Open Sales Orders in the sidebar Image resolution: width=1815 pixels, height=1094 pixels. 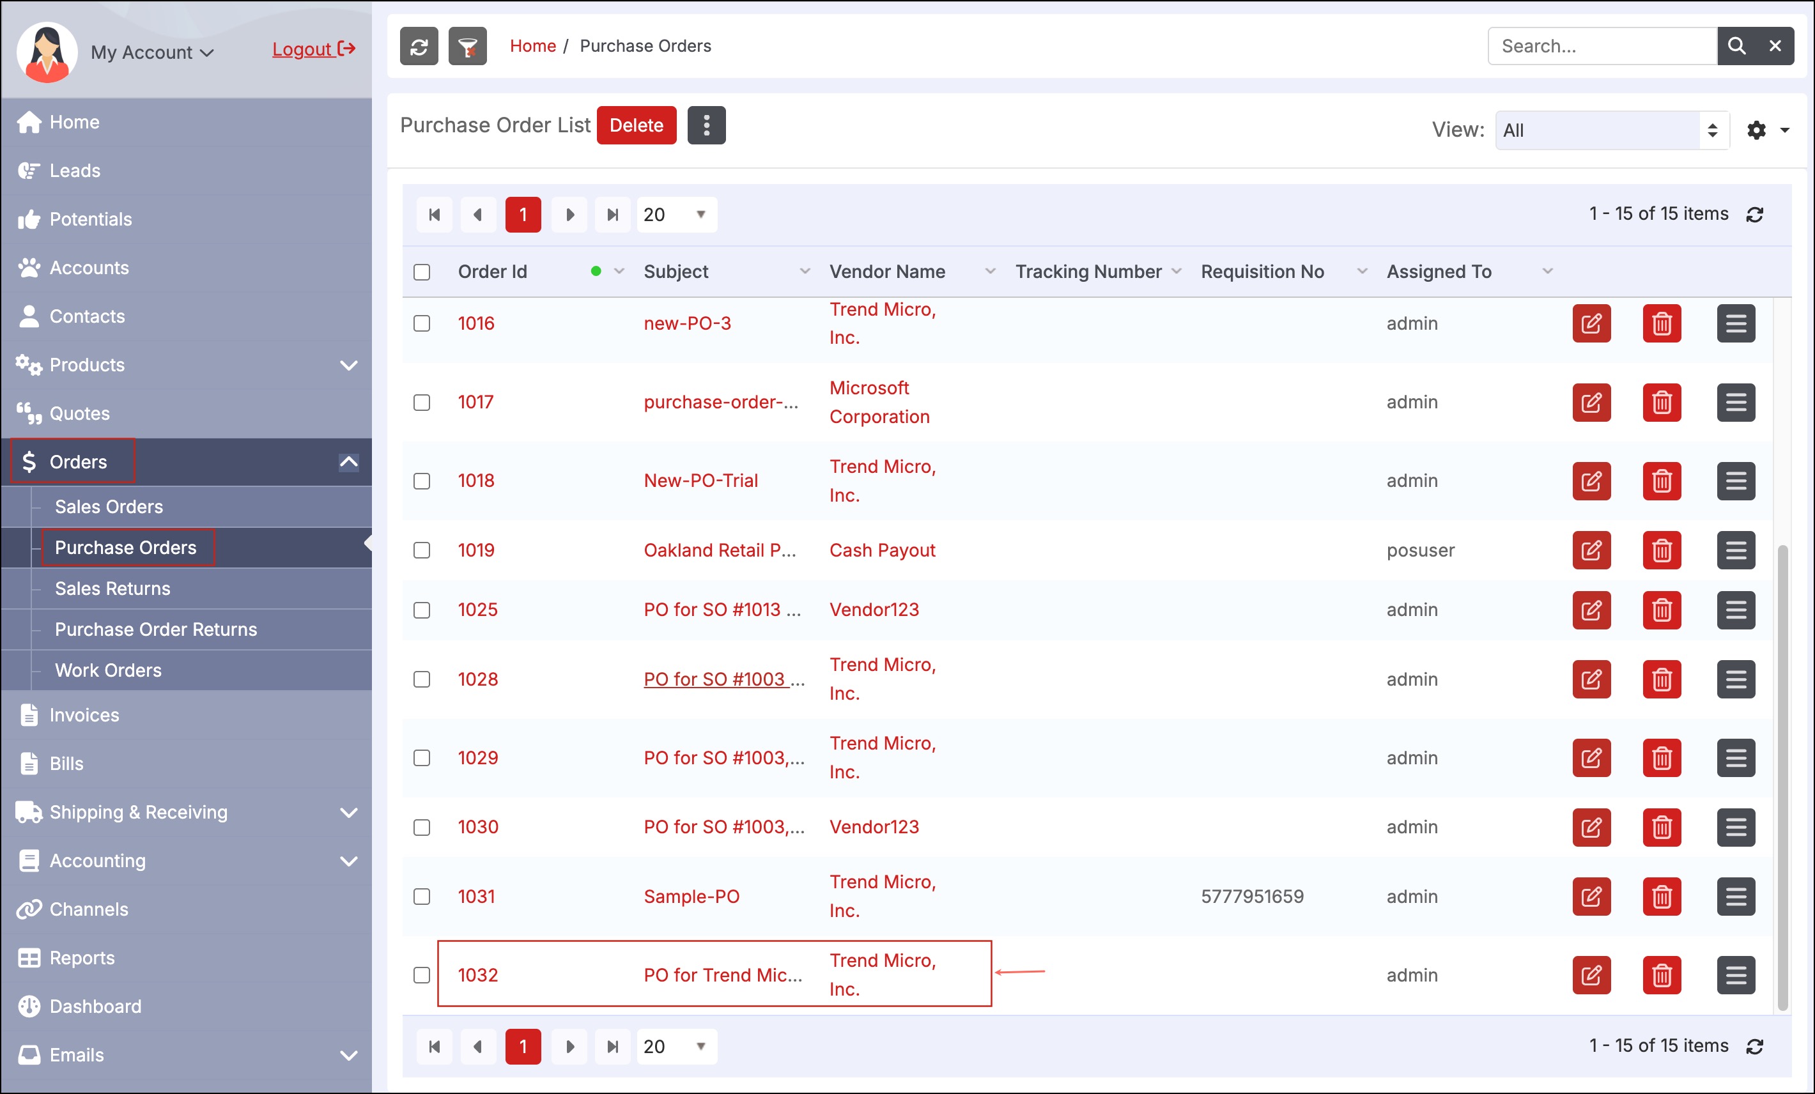(109, 507)
